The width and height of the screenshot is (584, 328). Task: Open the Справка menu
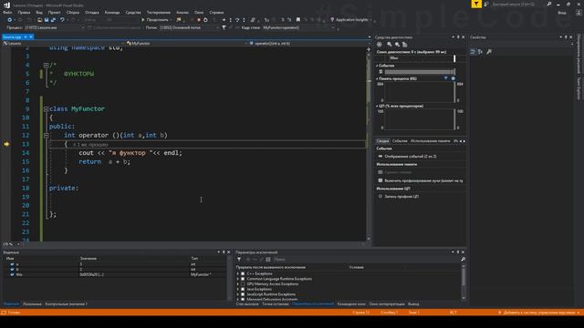(216, 12)
